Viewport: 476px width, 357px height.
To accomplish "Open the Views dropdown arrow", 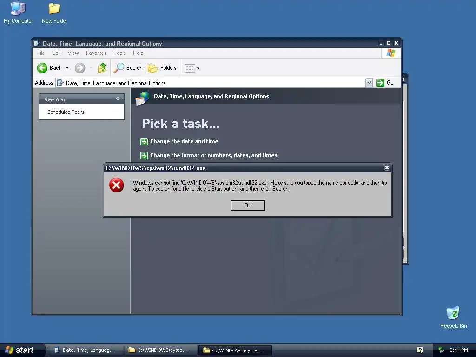I will pos(198,68).
